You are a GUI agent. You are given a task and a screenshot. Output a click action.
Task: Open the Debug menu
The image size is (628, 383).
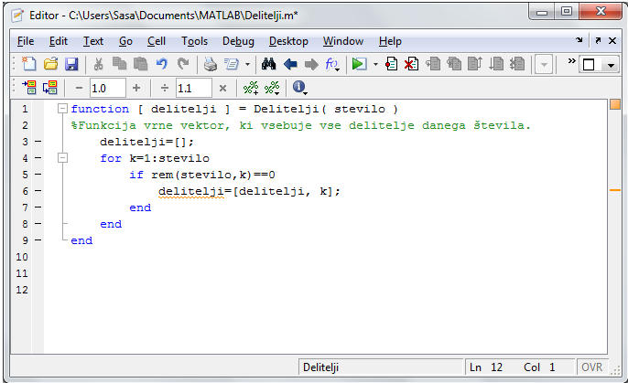pos(238,41)
